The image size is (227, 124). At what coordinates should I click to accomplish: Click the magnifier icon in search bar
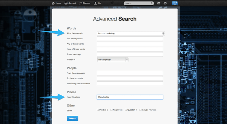click(152, 3)
